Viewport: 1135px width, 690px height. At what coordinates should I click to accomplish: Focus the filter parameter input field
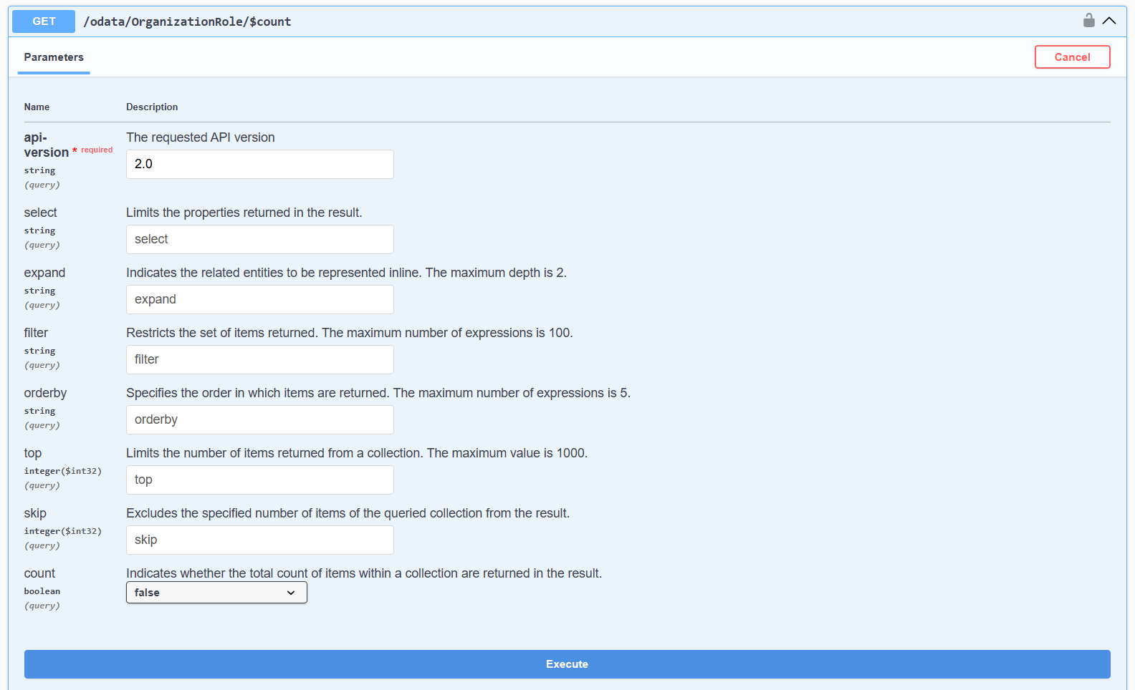point(259,359)
